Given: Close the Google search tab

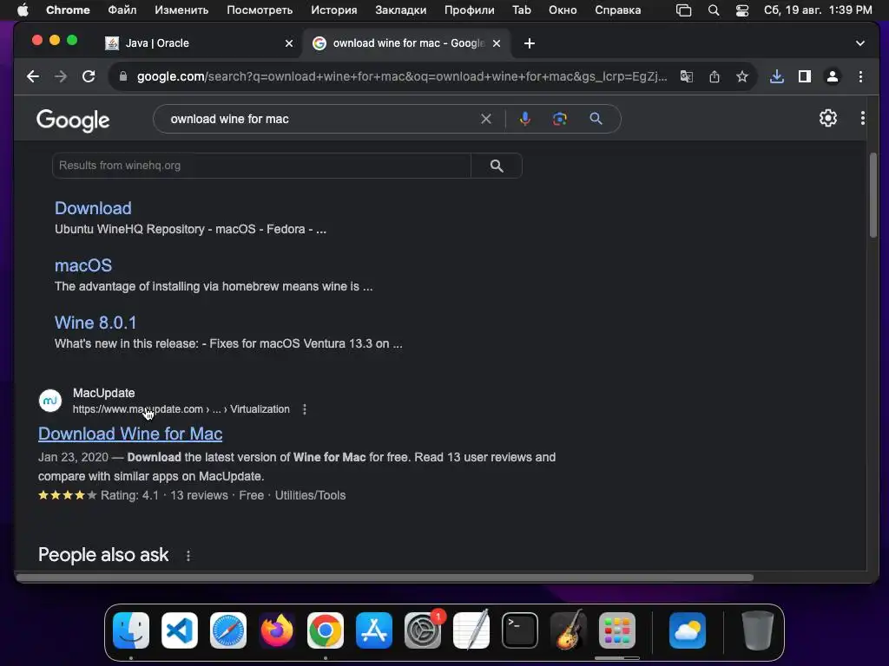Looking at the screenshot, I should point(497,43).
